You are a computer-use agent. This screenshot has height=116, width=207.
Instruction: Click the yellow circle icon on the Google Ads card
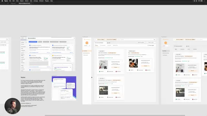pos(53,56)
